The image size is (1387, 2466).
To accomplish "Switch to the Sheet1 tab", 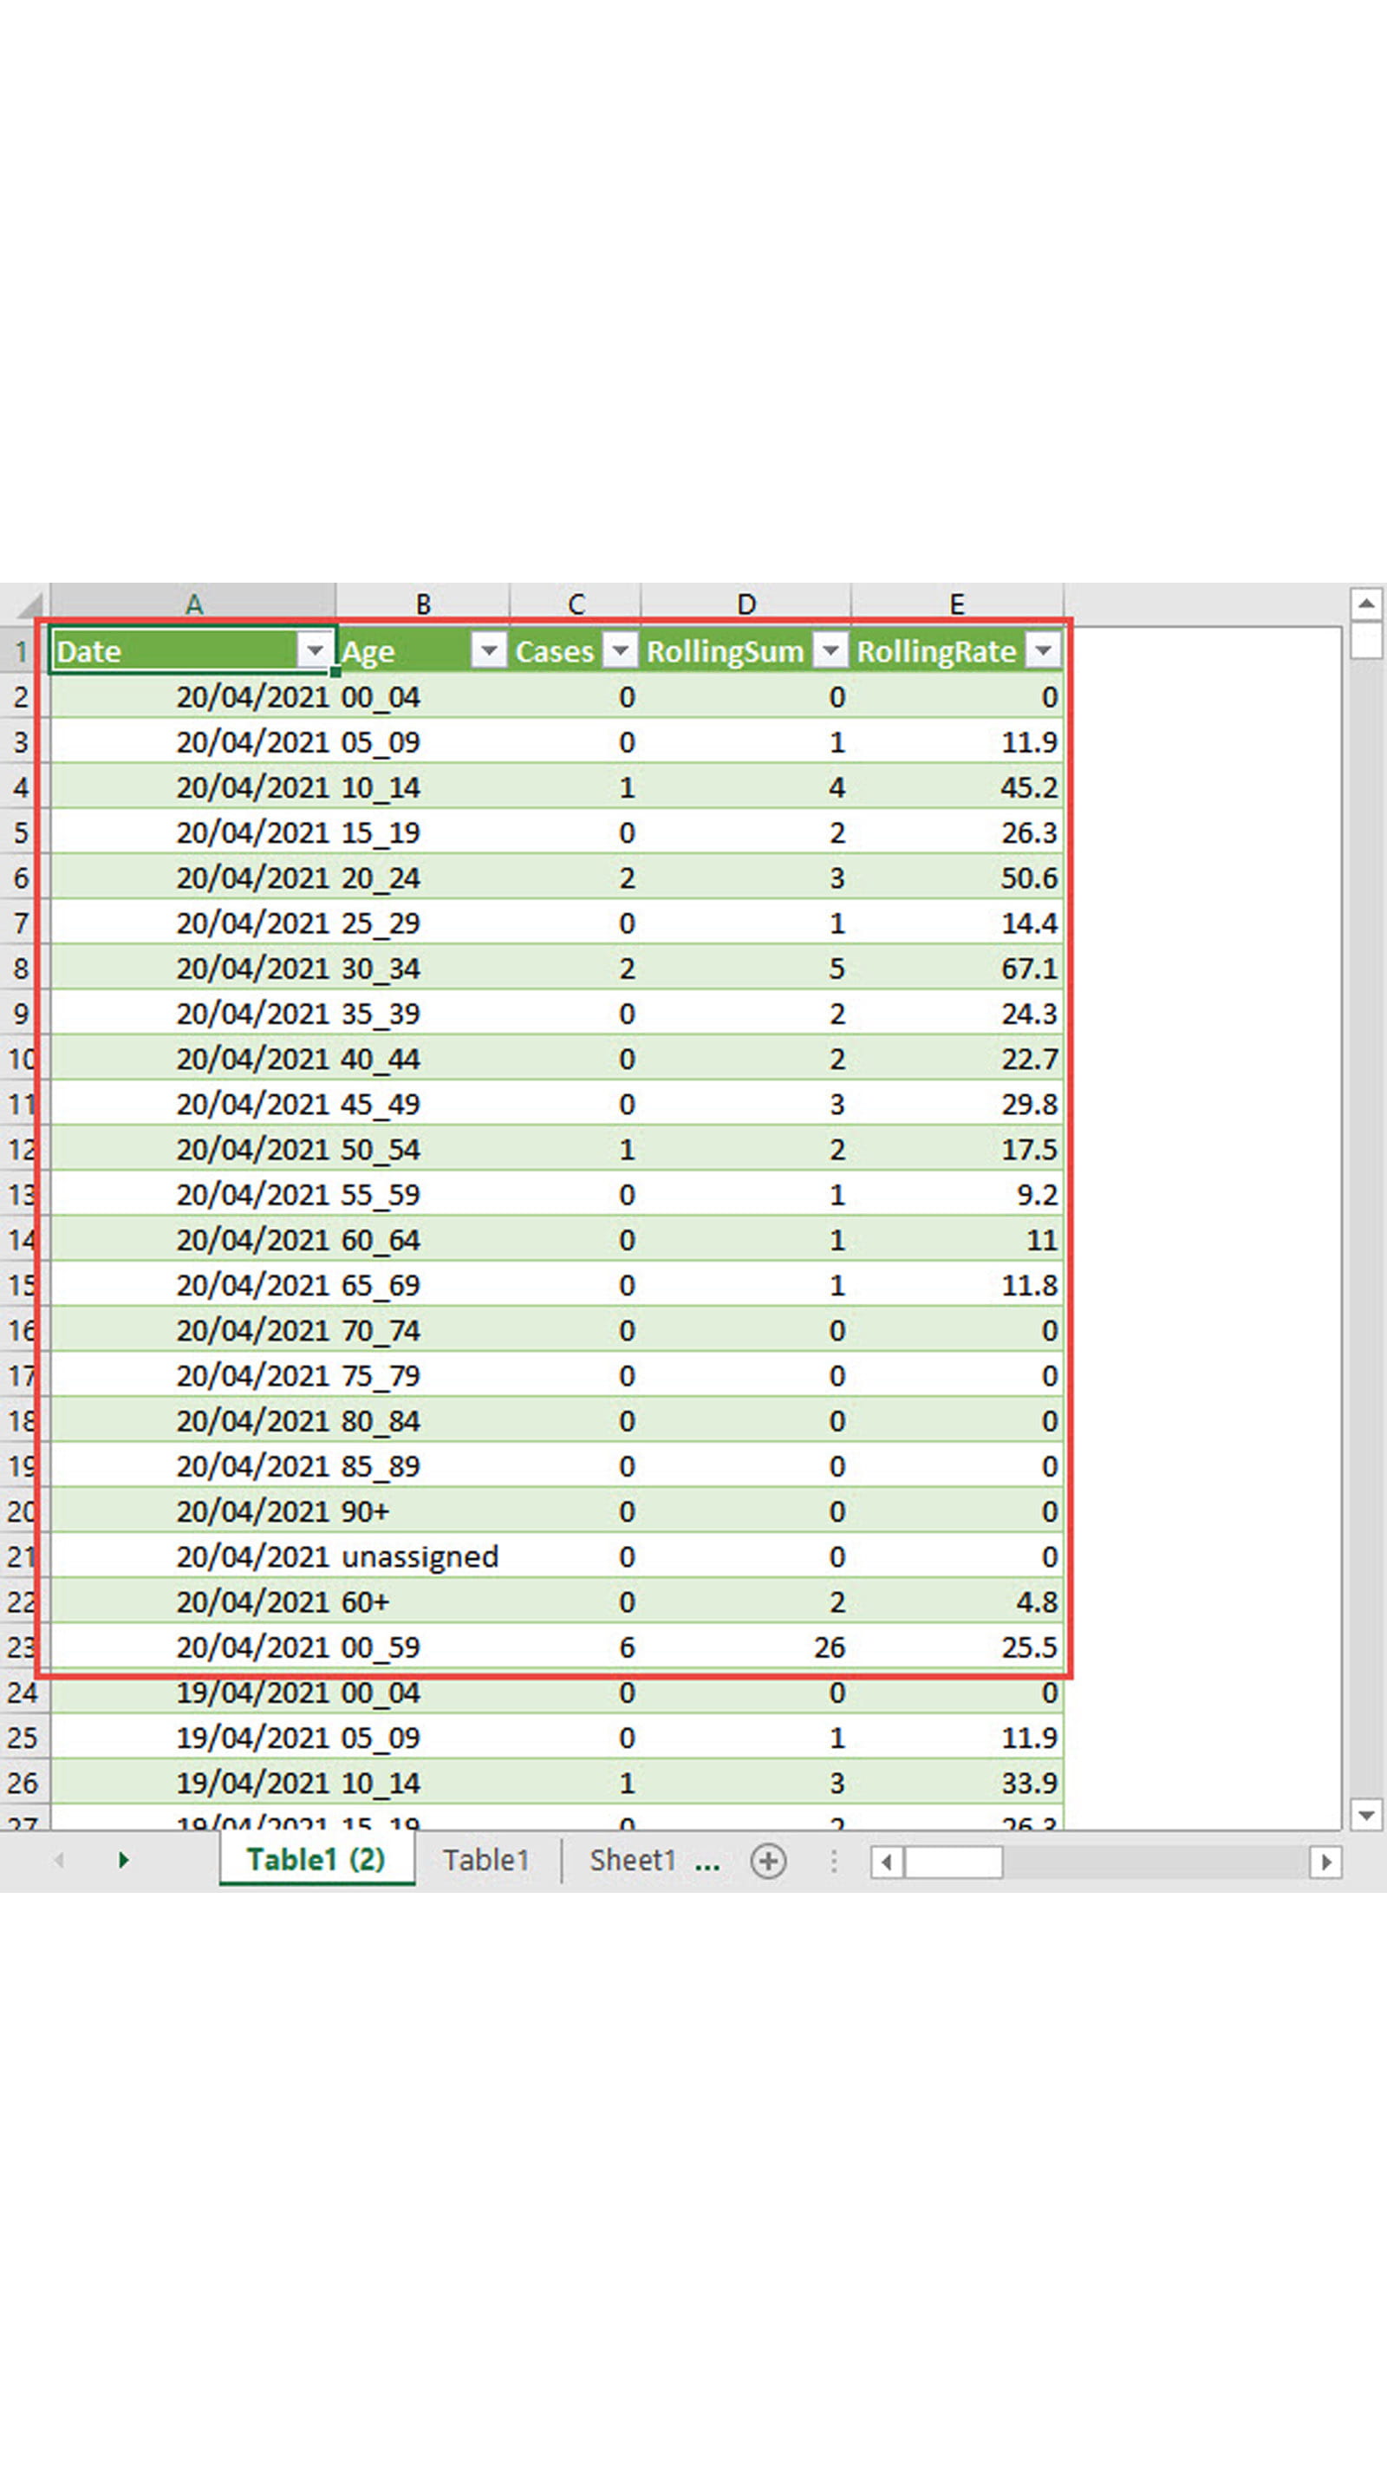I will click(632, 1860).
